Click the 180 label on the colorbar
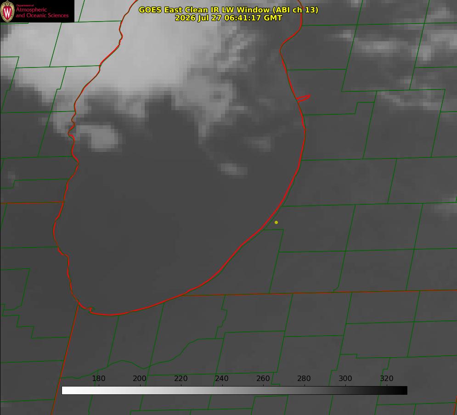The width and height of the screenshot is (457, 415). [x=98, y=378]
